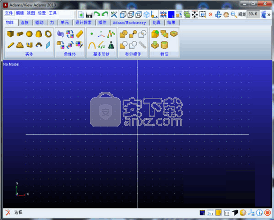Image resolution: width=274 pixels, height=220 pixels.
Task: Click the purple flexible body icon
Action: (60, 34)
